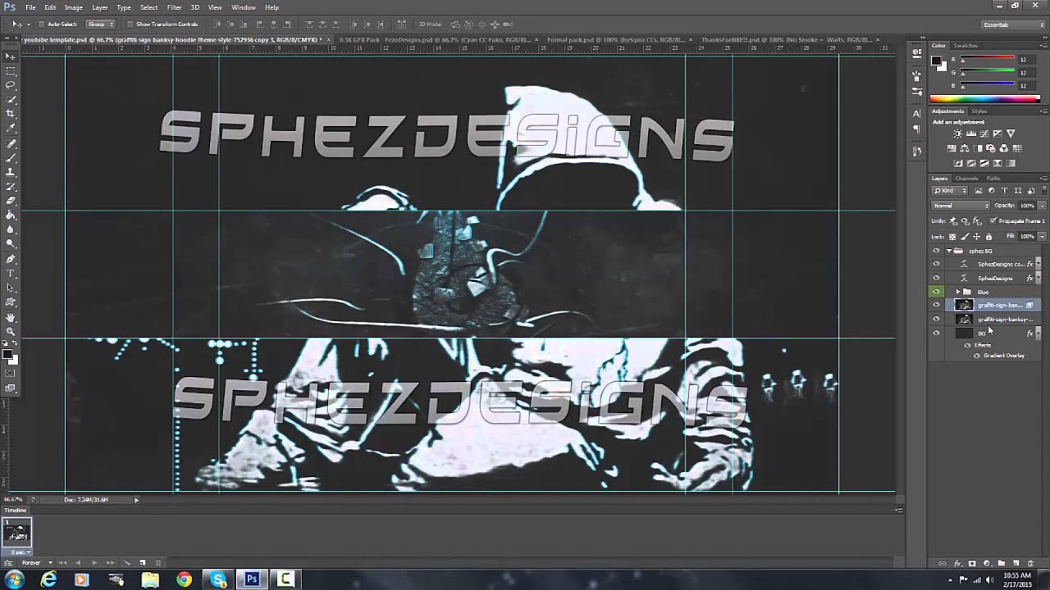Toggle the Propagate Frame 1 checkbox
This screenshot has width=1050, height=590.
pyautogui.click(x=993, y=221)
